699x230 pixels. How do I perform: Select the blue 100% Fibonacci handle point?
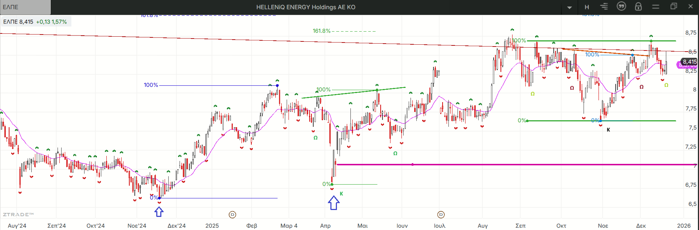tap(277, 85)
